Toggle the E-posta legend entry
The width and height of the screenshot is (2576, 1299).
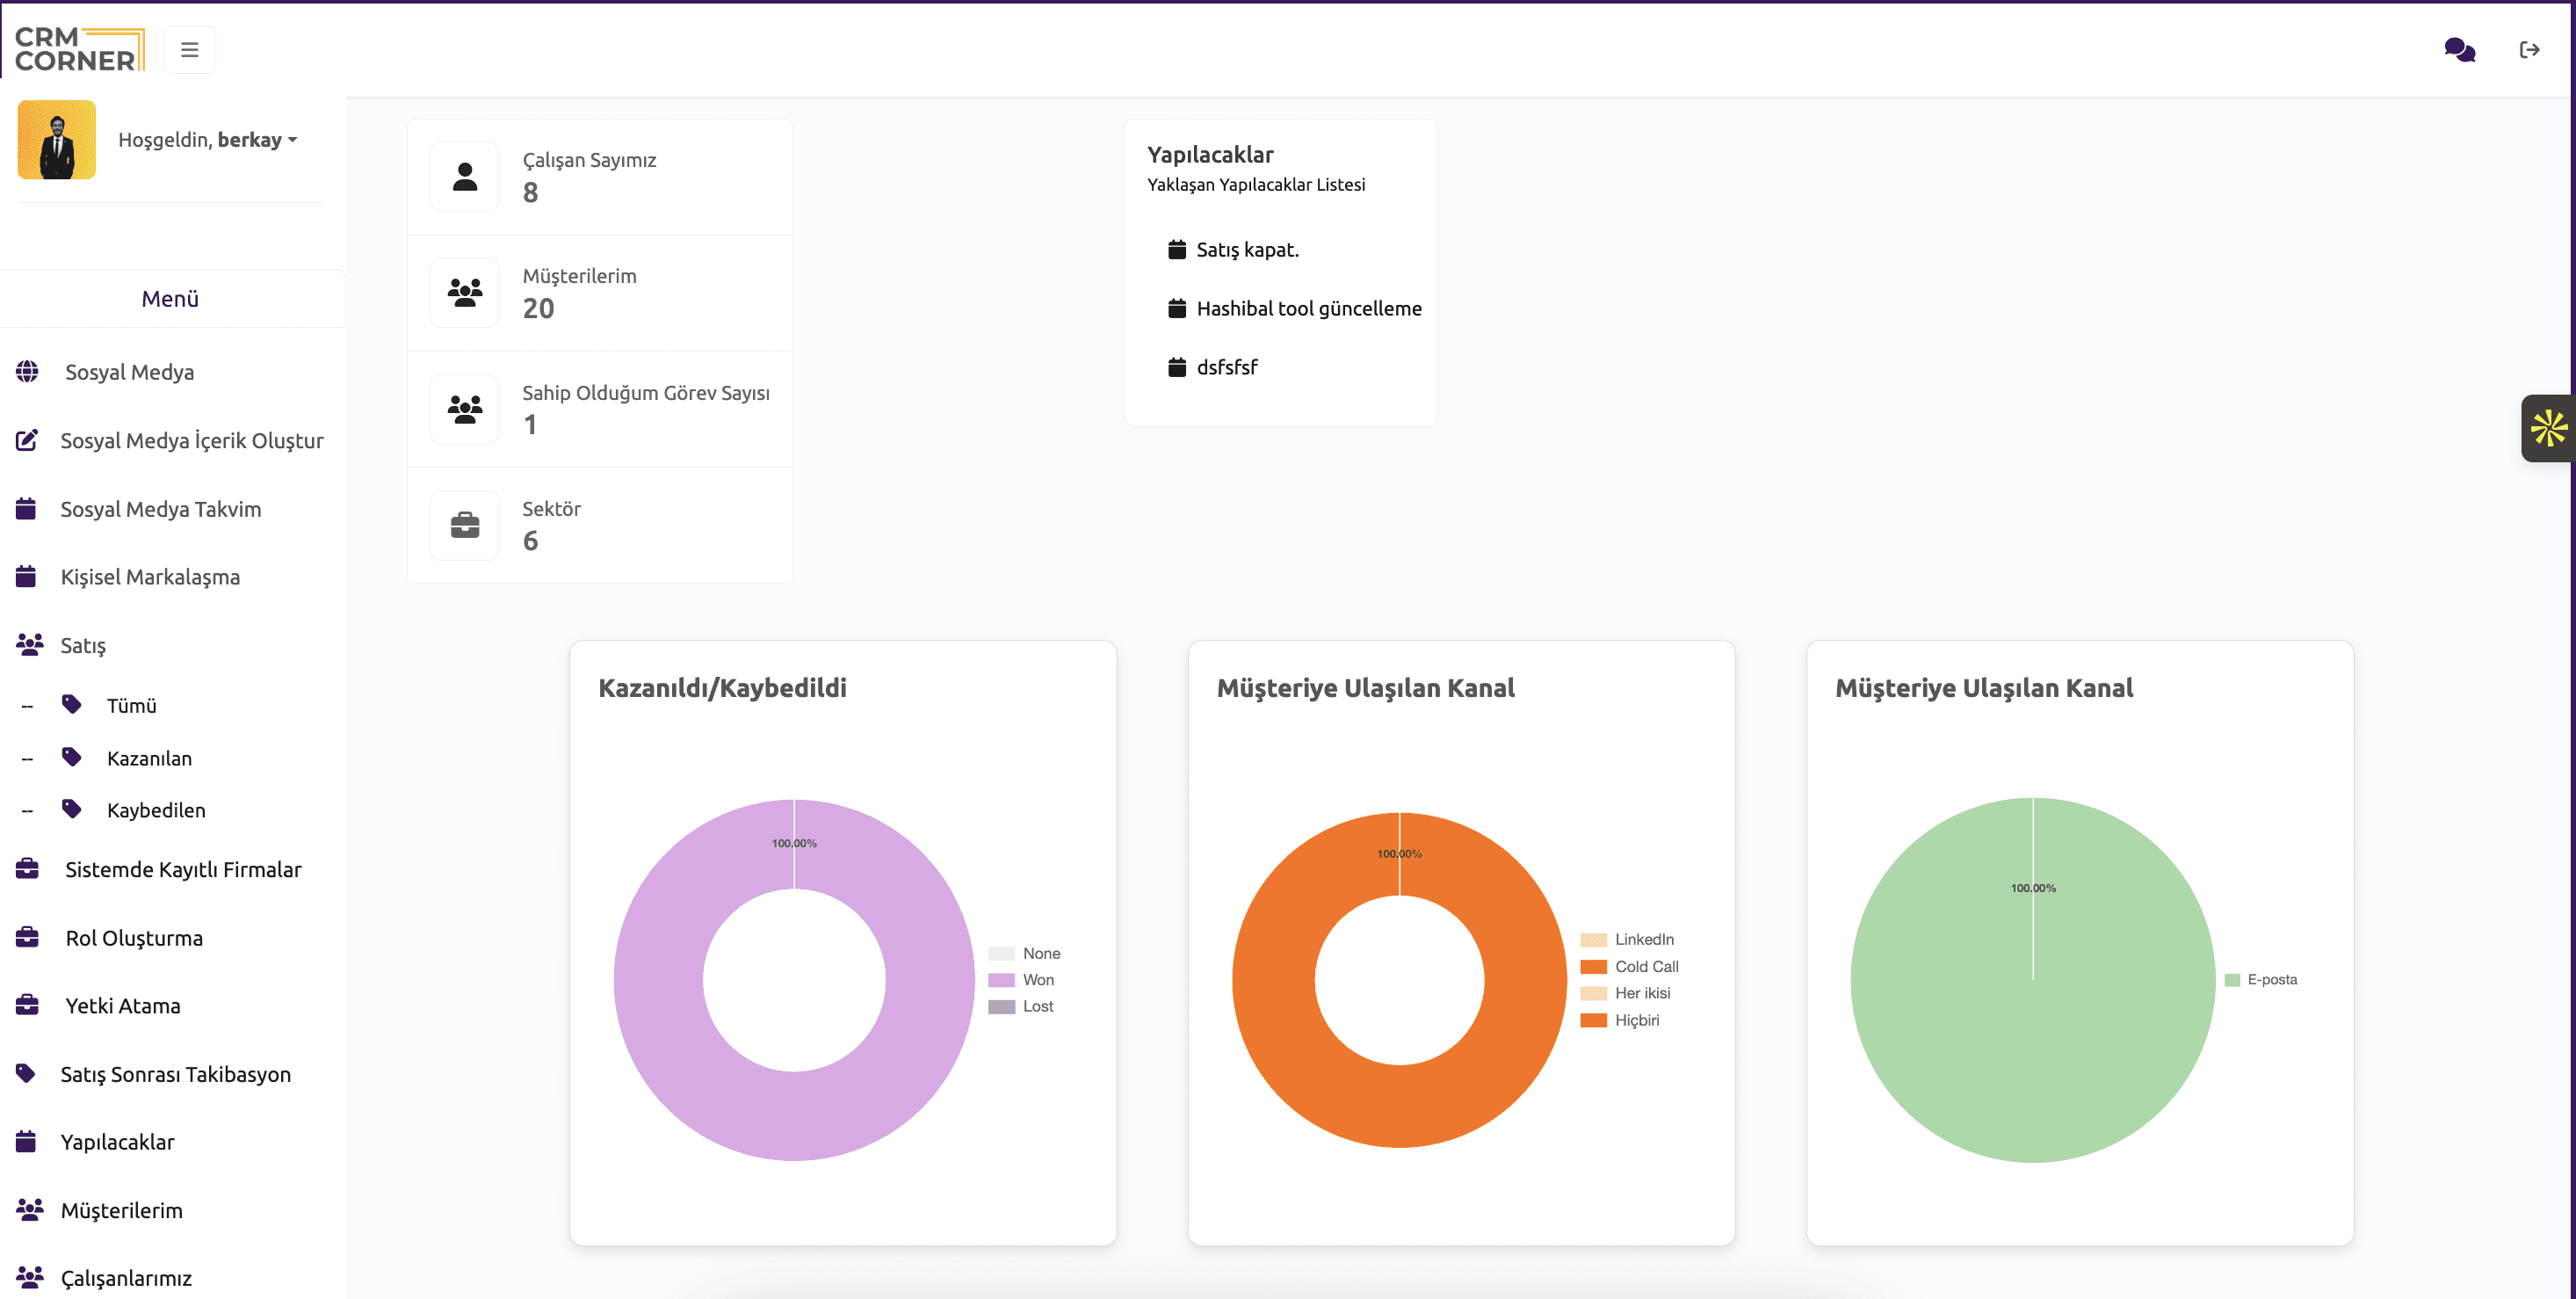[2271, 980]
